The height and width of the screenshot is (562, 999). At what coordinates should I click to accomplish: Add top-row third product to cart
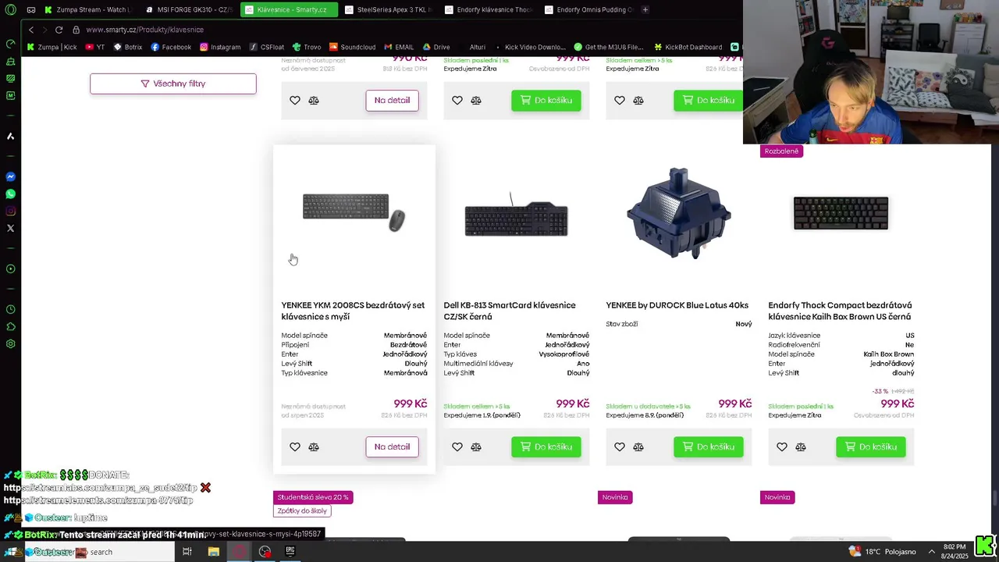(x=709, y=100)
